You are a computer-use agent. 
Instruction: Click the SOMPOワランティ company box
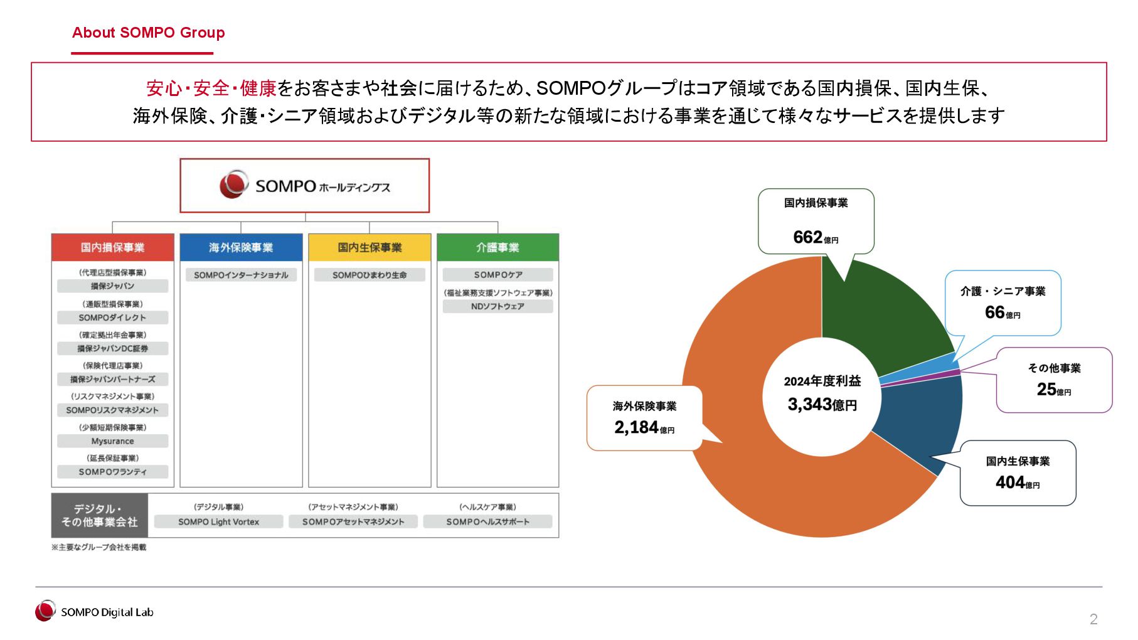(112, 472)
